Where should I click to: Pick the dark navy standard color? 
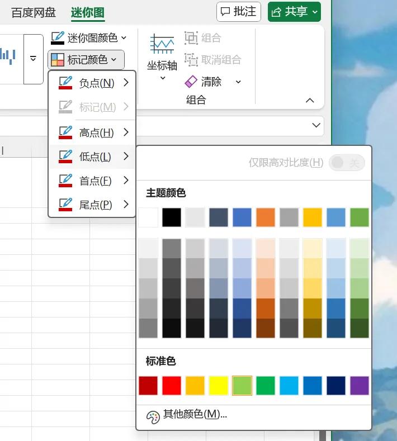tap(336, 386)
